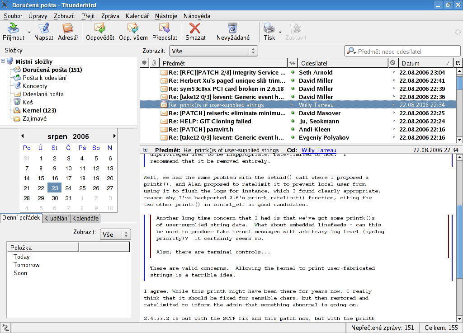Sort by read status glasses column
463x333 pixels.
292,63
